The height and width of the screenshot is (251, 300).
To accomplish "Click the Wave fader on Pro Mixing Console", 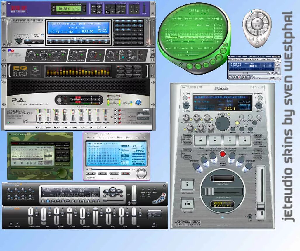I will pos(48,115).
